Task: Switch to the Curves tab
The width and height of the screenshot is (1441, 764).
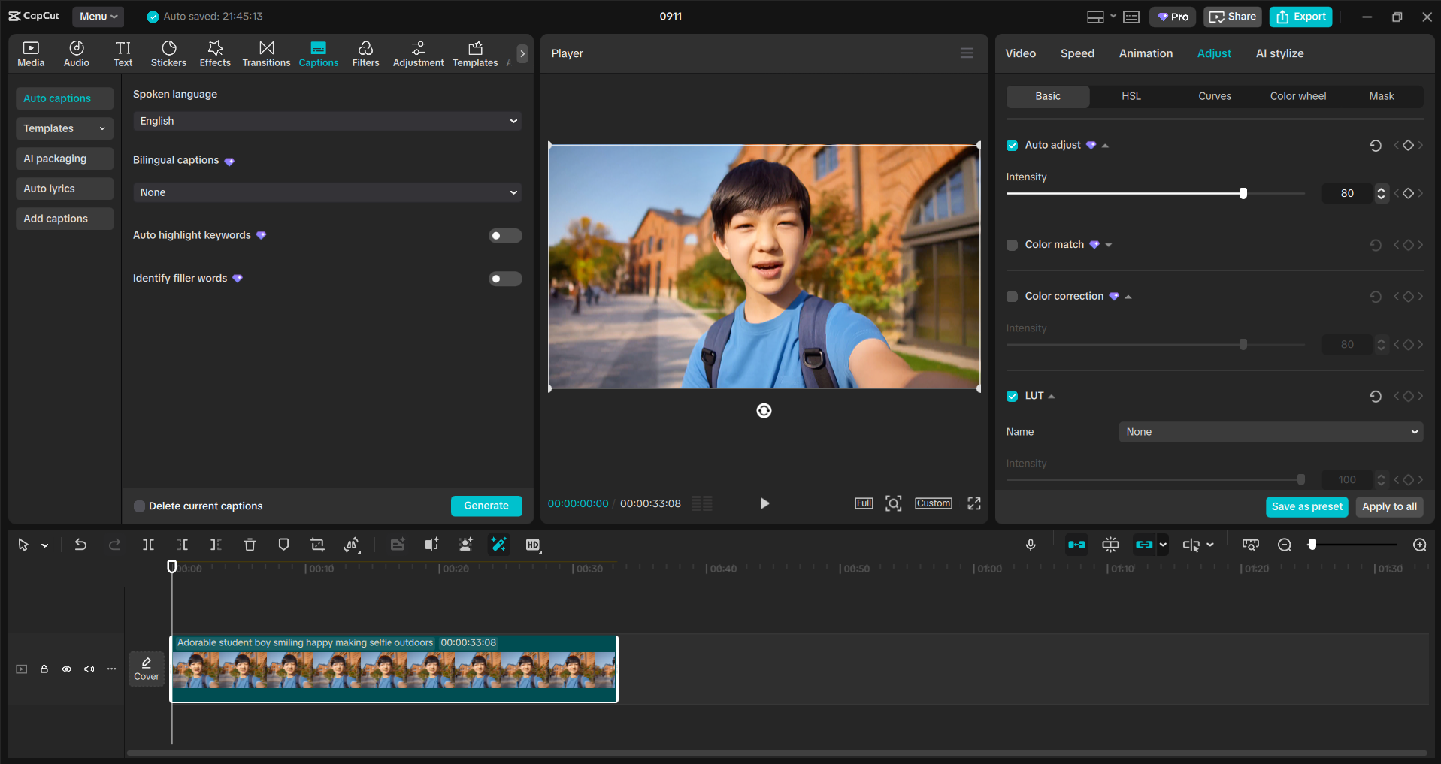Action: pos(1214,95)
